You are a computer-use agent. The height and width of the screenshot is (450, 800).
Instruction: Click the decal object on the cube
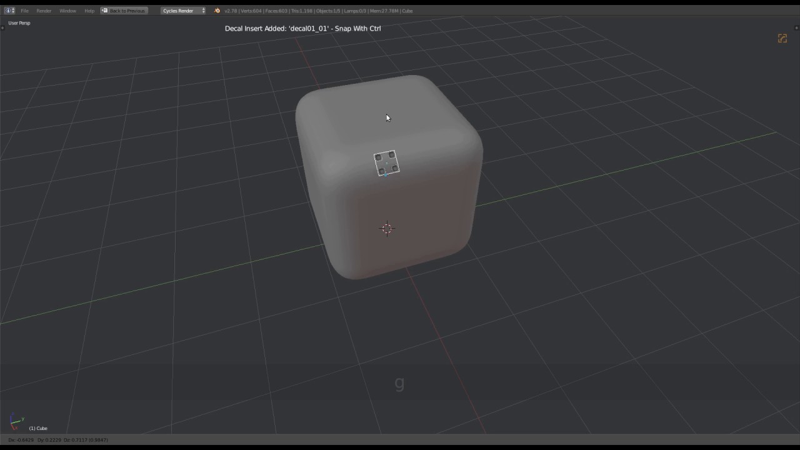(x=386, y=163)
